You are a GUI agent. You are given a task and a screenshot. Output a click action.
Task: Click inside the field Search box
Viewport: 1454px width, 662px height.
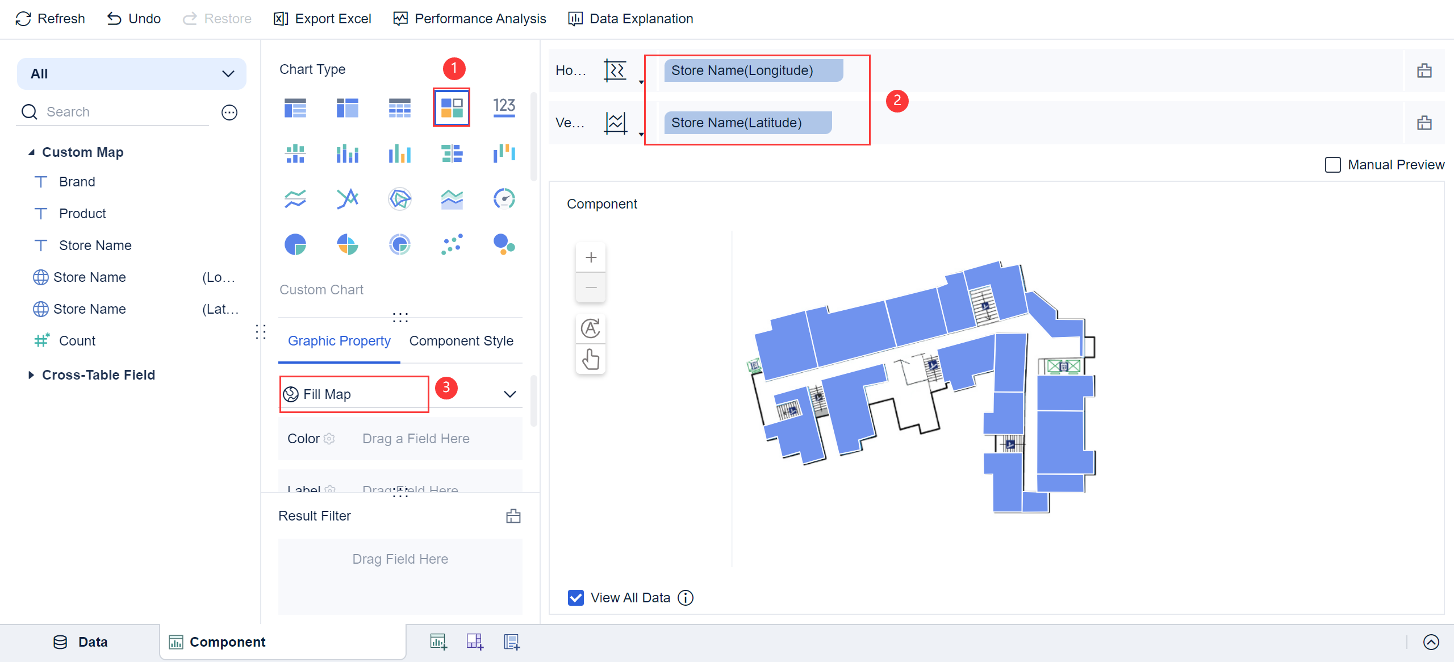pos(114,111)
